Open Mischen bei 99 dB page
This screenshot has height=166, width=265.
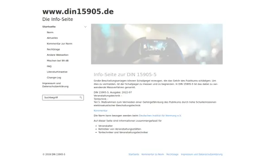(x=57, y=61)
